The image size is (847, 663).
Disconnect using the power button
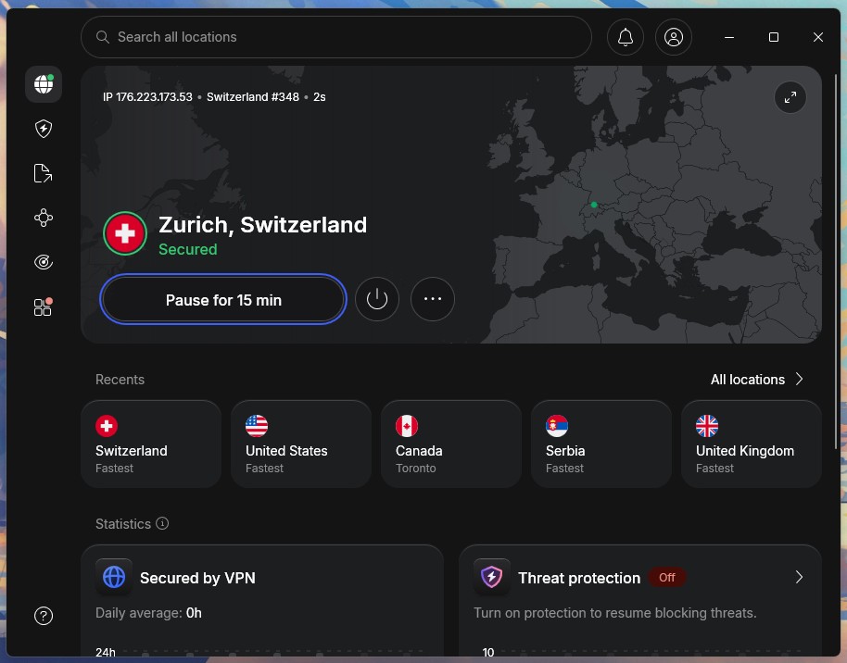[x=377, y=299]
